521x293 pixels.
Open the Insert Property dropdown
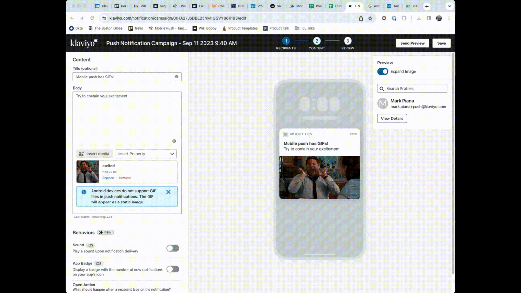pyautogui.click(x=146, y=154)
